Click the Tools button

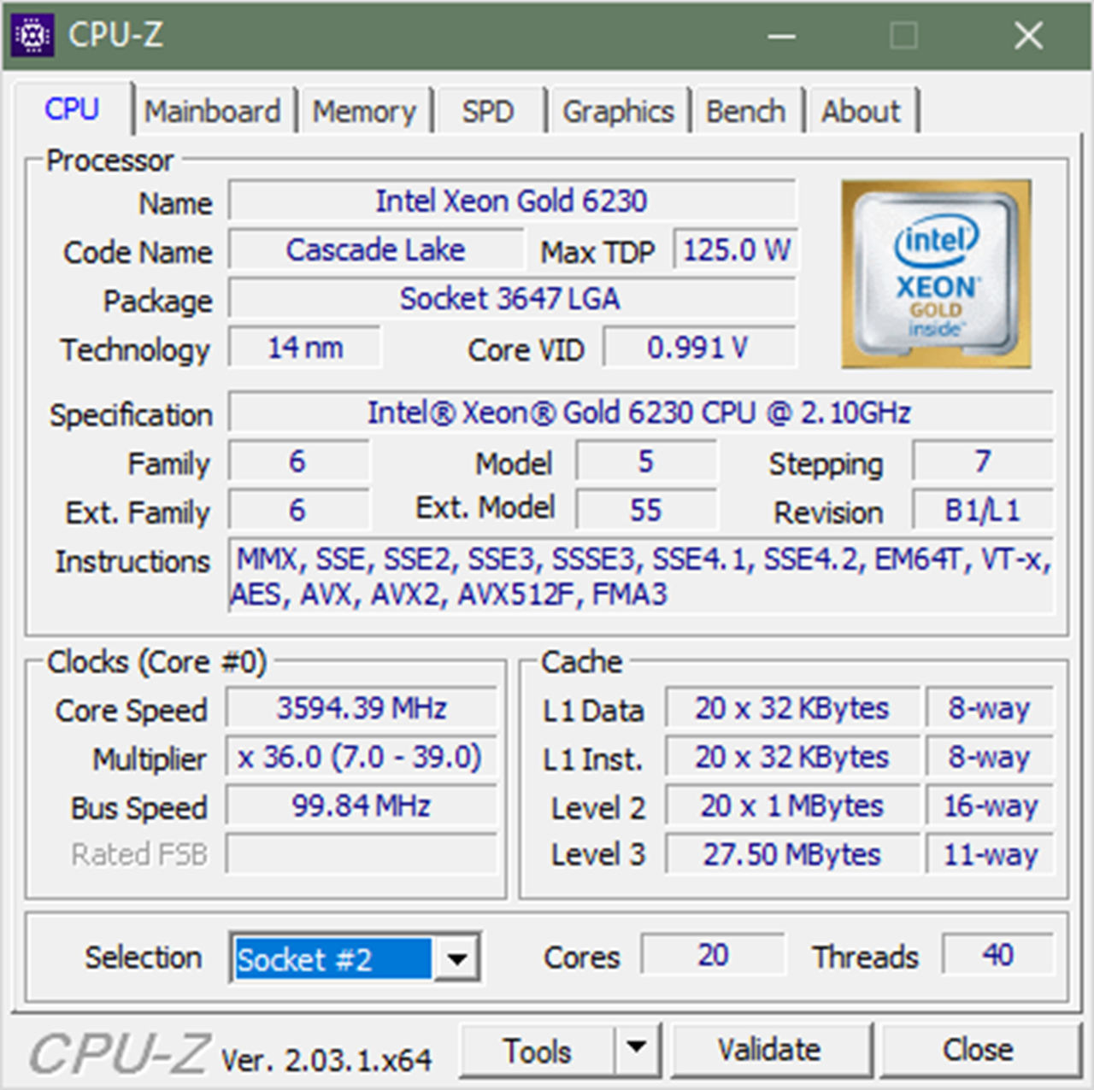537,1051
